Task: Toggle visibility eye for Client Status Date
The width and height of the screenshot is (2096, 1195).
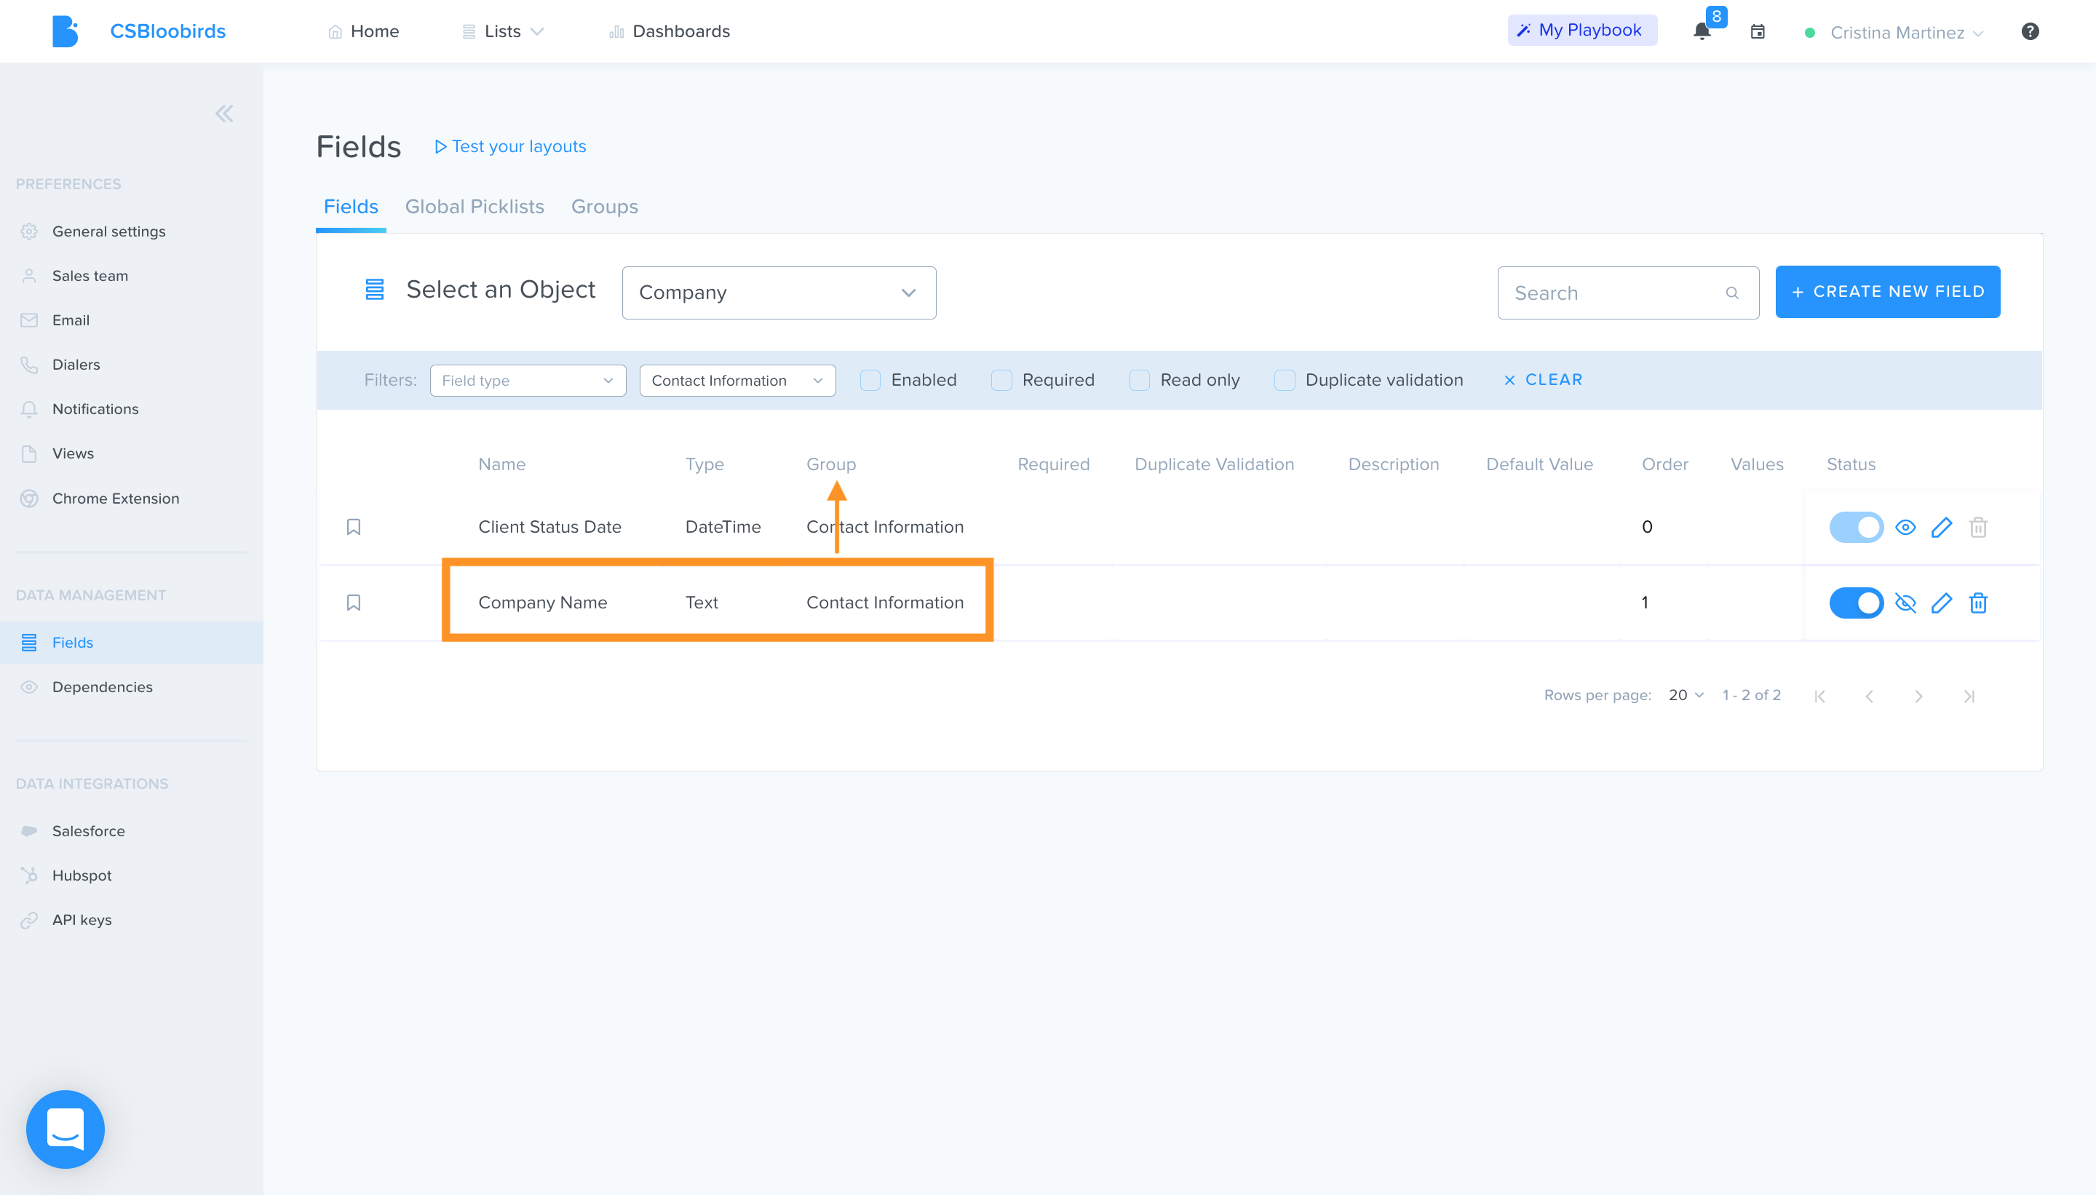Action: click(1905, 527)
